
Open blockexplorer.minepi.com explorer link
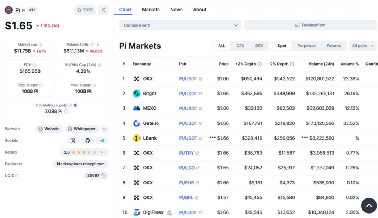80,164
